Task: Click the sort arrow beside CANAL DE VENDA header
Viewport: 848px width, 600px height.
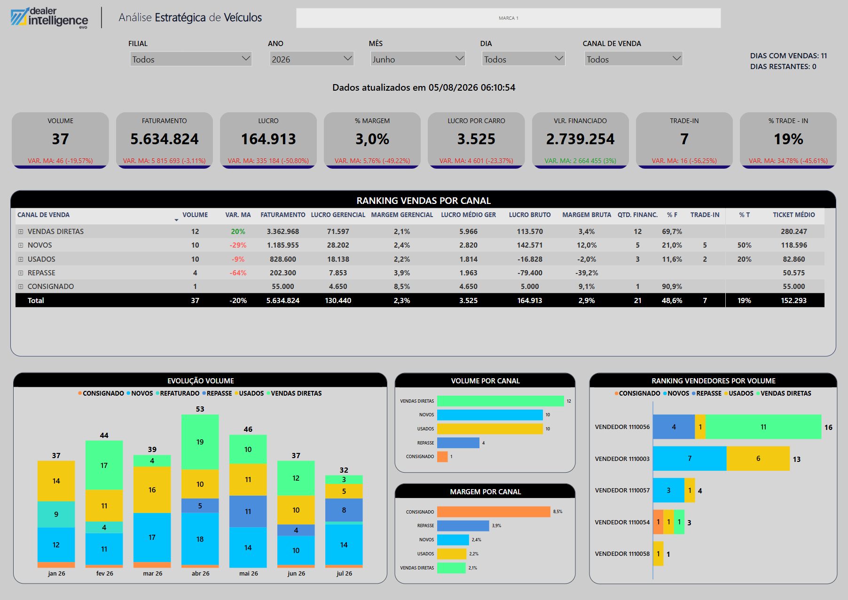Action: [176, 220]
